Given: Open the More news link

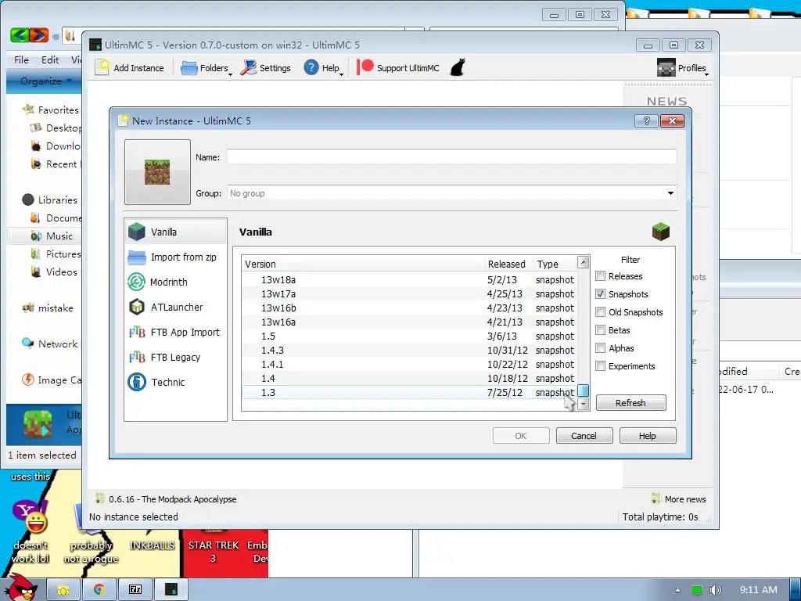Looking at the screenshot, I should click(684, 498).
